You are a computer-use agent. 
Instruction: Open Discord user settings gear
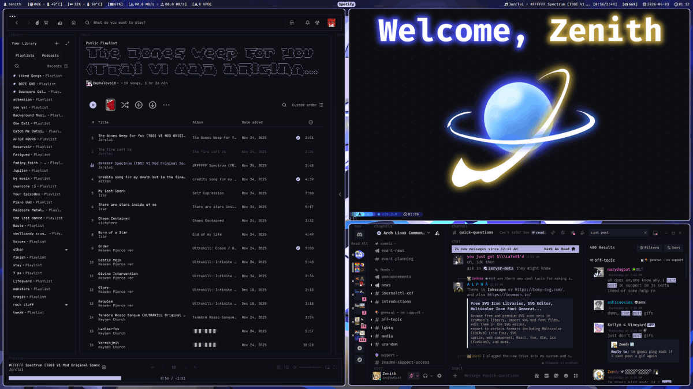coord(439,376)
